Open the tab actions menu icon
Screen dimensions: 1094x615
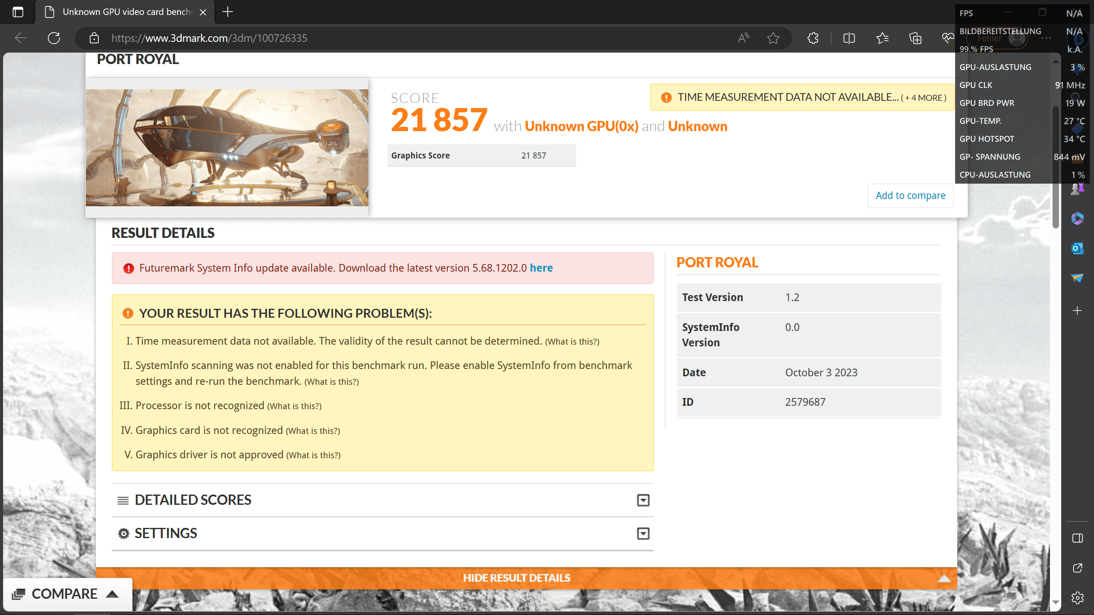tap(18, 12)
